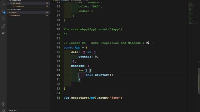Open the Run and Debug view
200x112 pixels.
coord(3,19)
